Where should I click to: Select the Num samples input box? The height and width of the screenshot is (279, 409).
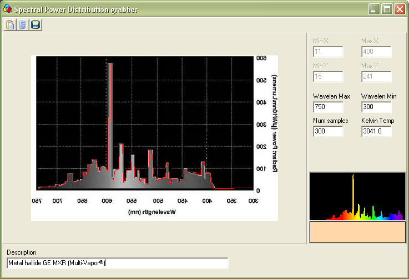(x=328, y=131)
